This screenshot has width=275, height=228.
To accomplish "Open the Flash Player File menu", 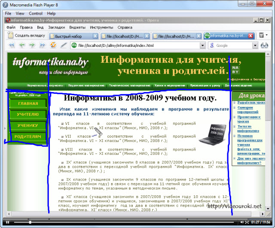I will 8,13.
